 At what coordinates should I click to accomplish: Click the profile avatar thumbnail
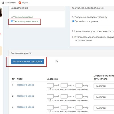[1, 12]
